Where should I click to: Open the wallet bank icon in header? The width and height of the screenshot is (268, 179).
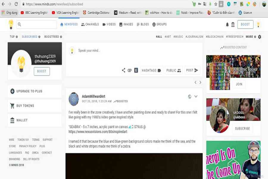pyautogui.click(x=233, y=25)
